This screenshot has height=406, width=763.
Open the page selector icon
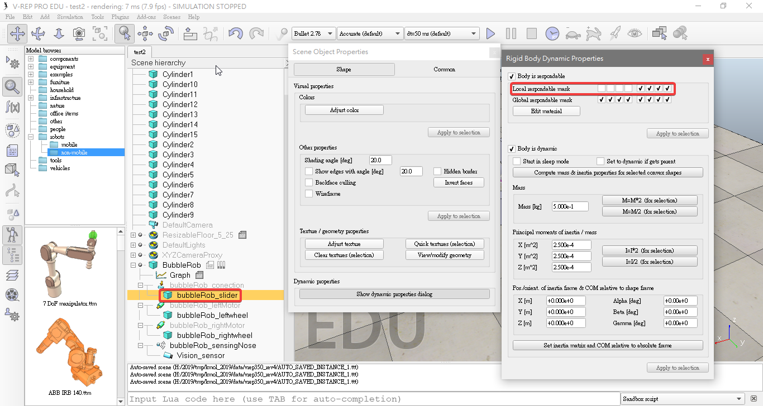pos(660,33)
